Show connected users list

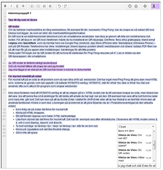pyautogui.click(x=155, y=6)
